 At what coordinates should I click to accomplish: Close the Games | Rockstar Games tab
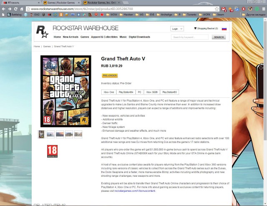(79, 3)
